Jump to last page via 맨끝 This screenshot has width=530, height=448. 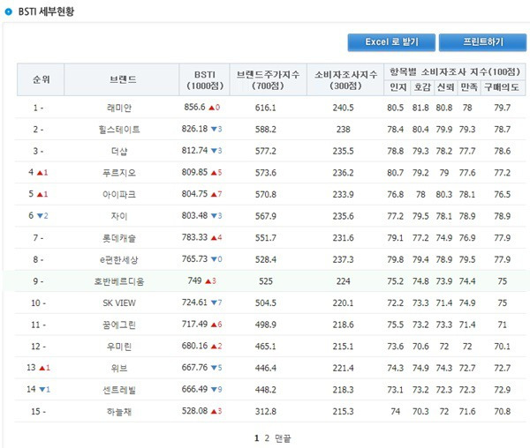(283, 438)
